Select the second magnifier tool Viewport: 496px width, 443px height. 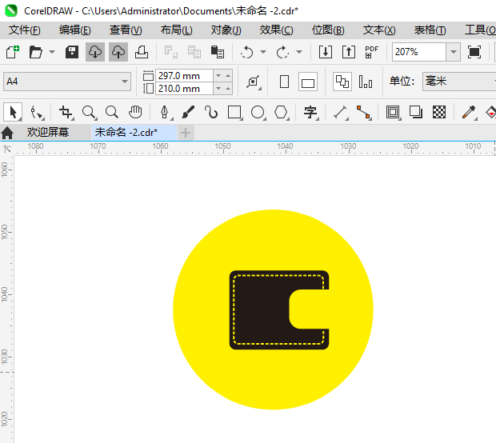coord(112,112)
